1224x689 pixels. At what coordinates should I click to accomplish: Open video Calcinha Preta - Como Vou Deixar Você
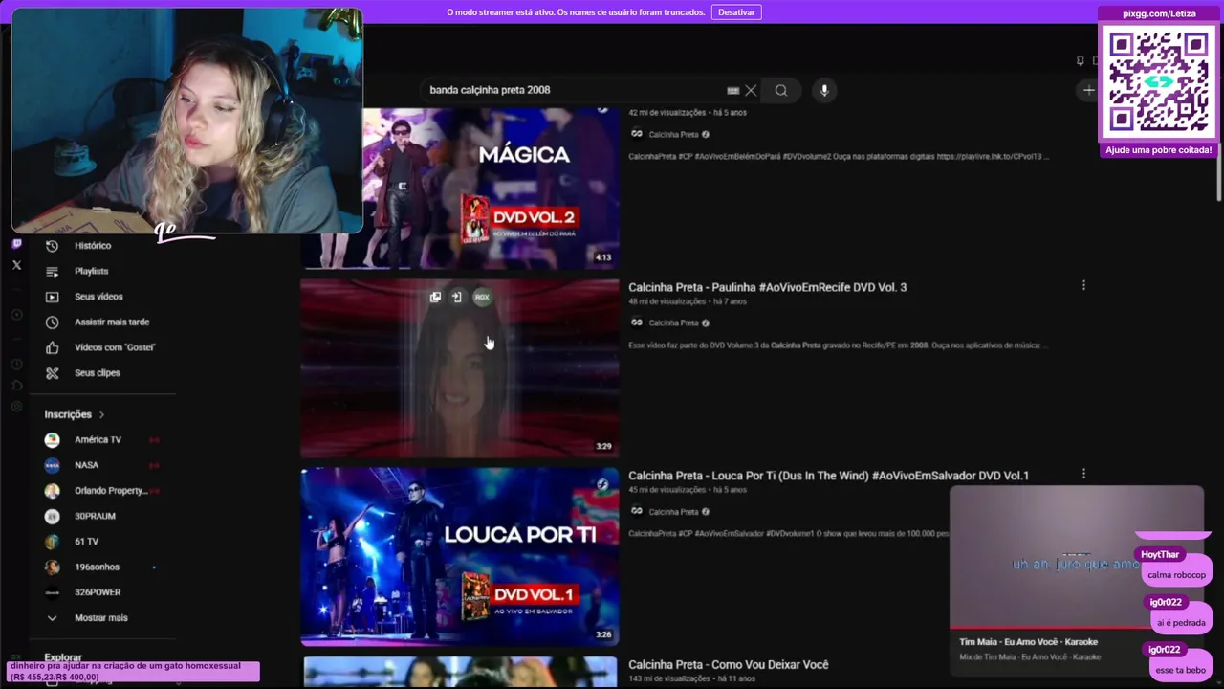click(x=728, y=664)
